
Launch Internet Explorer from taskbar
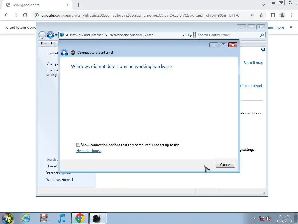click(26, 218)
